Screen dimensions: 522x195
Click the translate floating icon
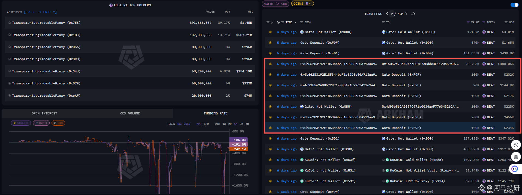[x=515, y=145]
